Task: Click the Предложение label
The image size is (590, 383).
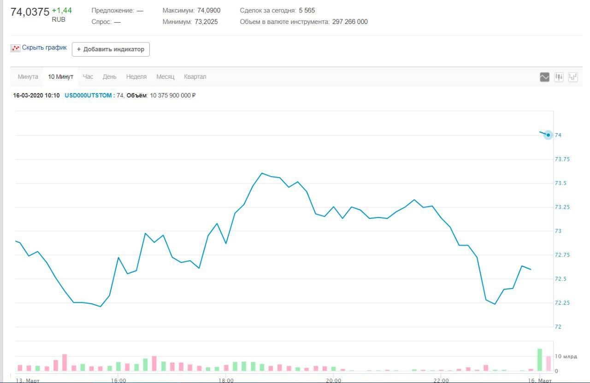Action: click(112, 10)
